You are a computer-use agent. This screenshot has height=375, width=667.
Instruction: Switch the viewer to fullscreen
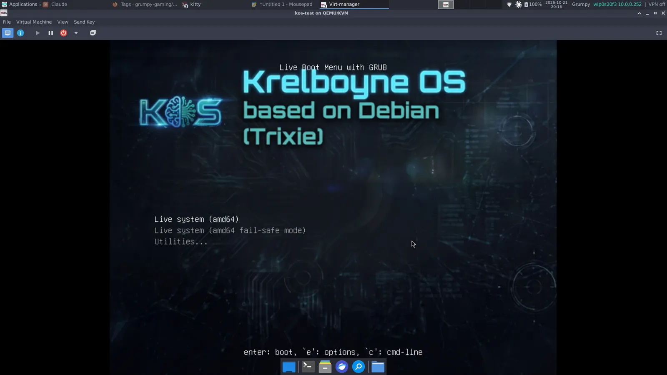pyautogui.click(x=659, y=33)
